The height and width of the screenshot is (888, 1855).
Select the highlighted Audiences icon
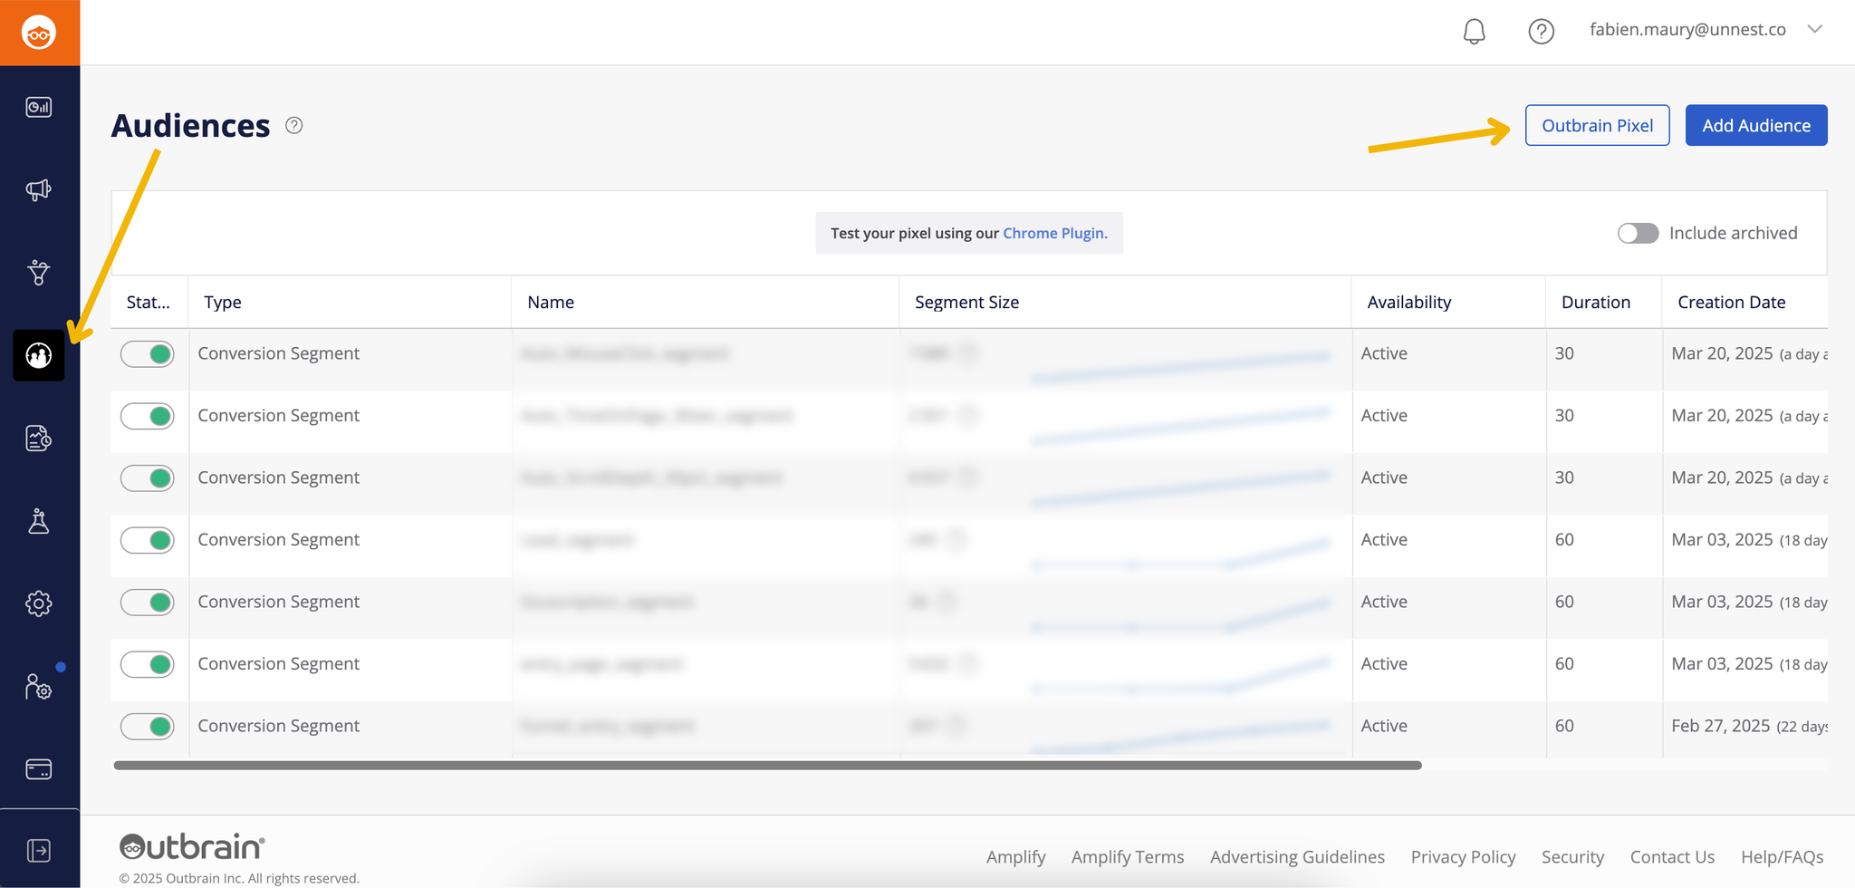click(38, 355)
